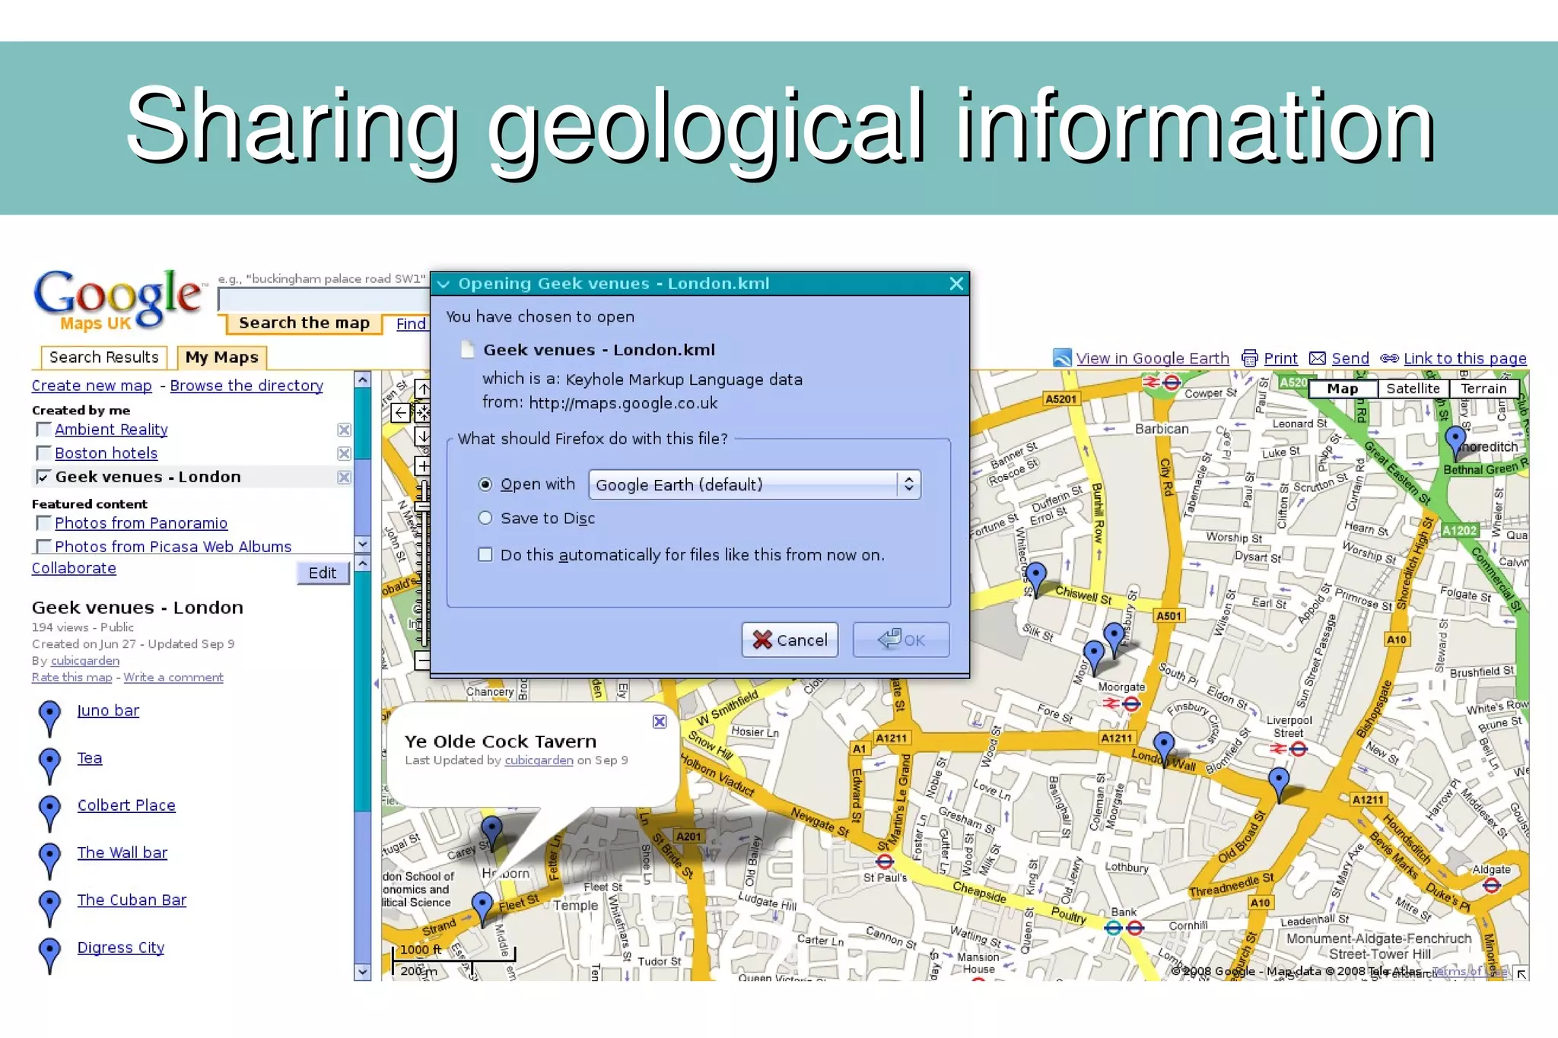Collapse the side panel with the arrow

tap(376, 684)
